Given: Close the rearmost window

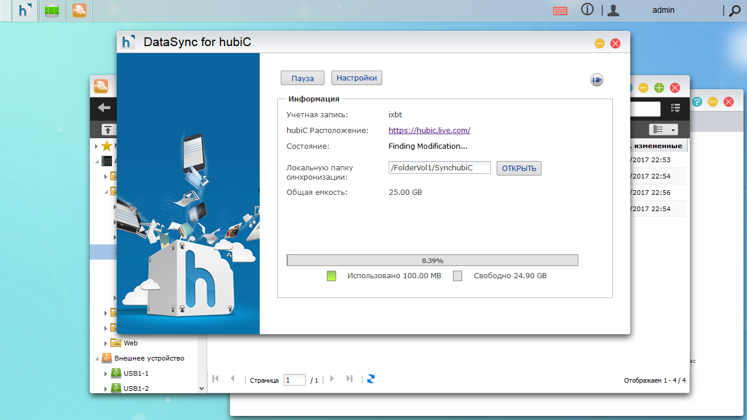Looking at the screenshot, I should point(728,101).
